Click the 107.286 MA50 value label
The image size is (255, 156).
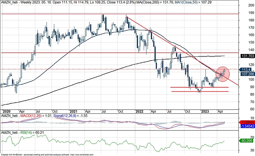coord(247,74)
